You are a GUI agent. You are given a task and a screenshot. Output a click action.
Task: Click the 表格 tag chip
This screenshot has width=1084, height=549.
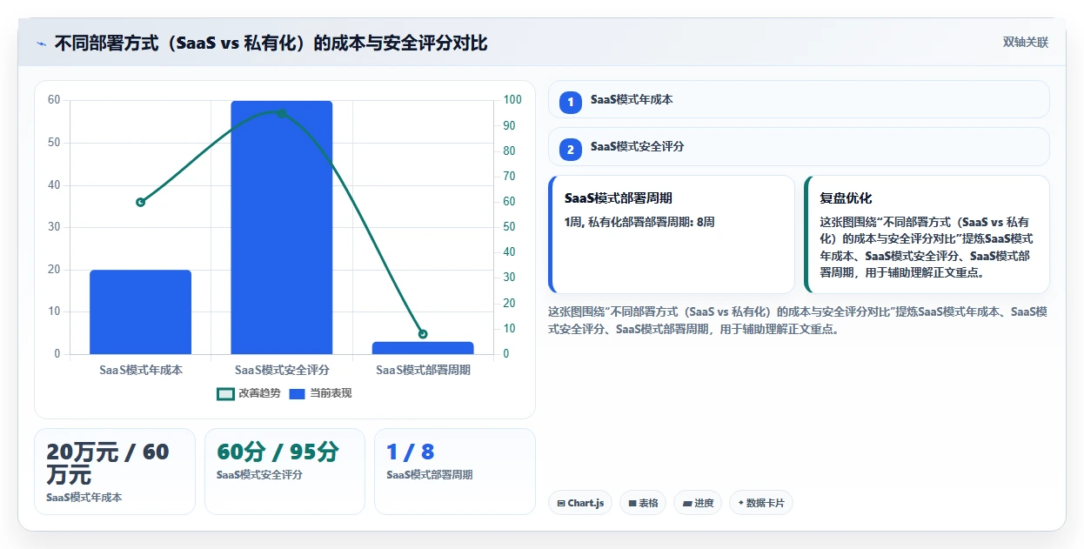coord(643,503)
